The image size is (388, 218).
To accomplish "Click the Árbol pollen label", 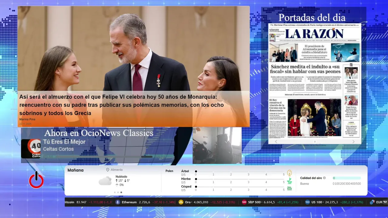I will pos(185,171).
